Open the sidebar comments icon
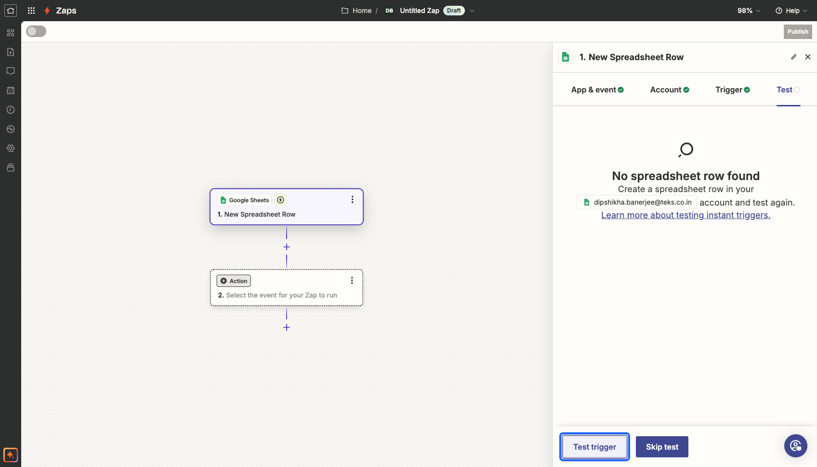The width and height of the screenshot is (817, 467). (x=11, y=71)
